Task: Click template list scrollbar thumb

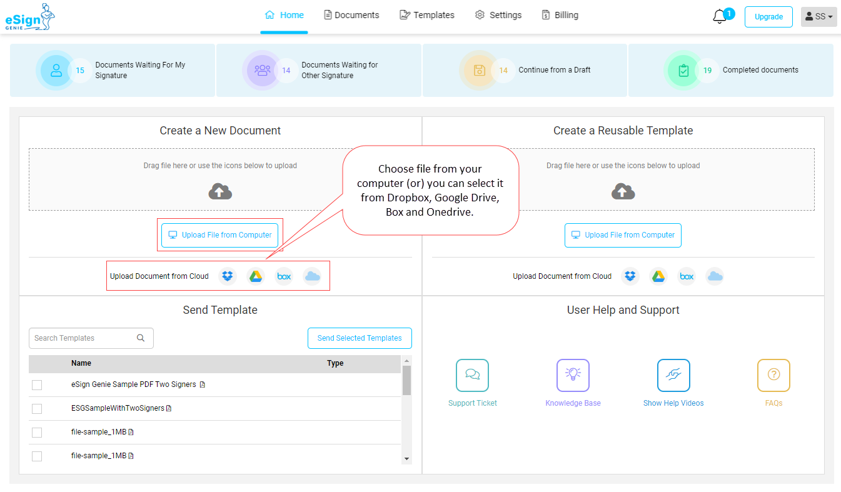Action: pyautogui.click(x=406, y=380)
